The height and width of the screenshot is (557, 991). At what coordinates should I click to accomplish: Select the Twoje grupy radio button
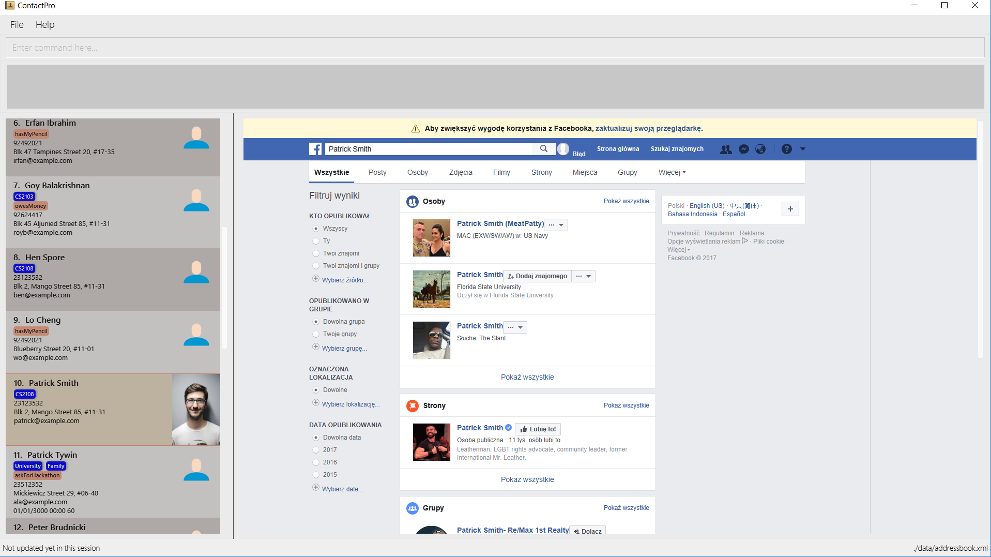(x=316, y=334)
